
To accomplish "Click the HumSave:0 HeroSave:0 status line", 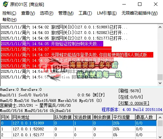I will (21, 89).
